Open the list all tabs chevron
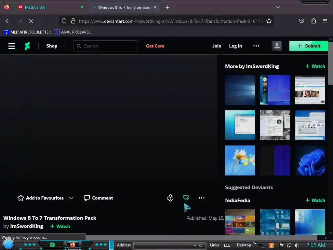 277,7
